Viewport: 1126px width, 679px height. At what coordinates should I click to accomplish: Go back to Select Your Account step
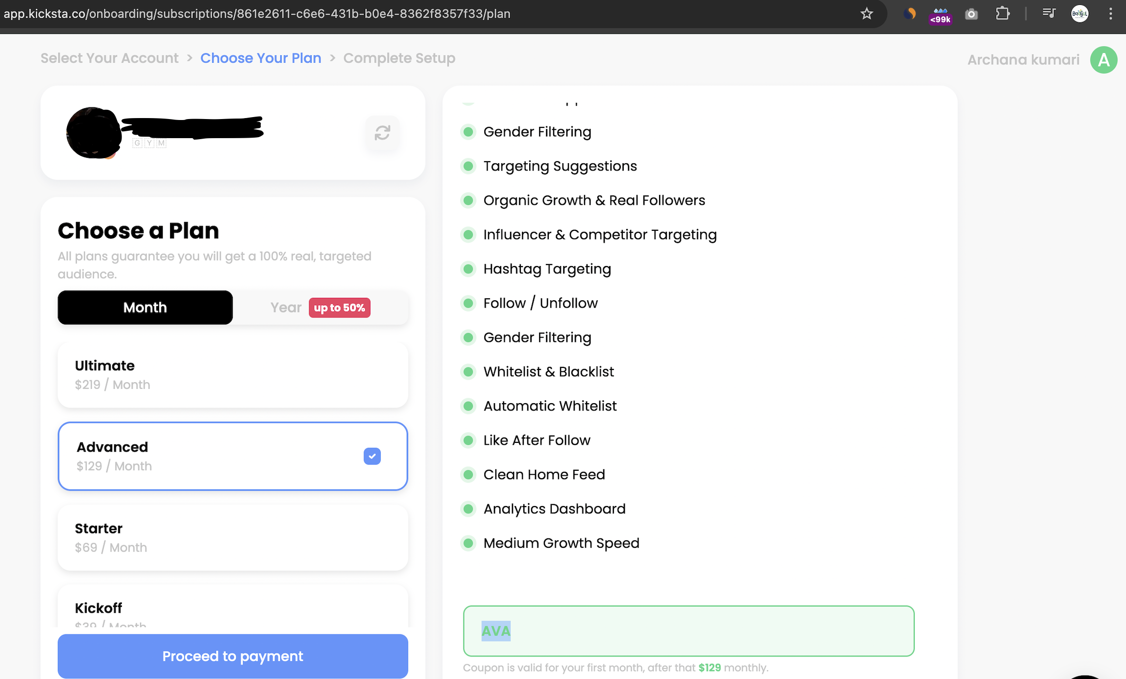pyautogui.click(x=110, y=58)
